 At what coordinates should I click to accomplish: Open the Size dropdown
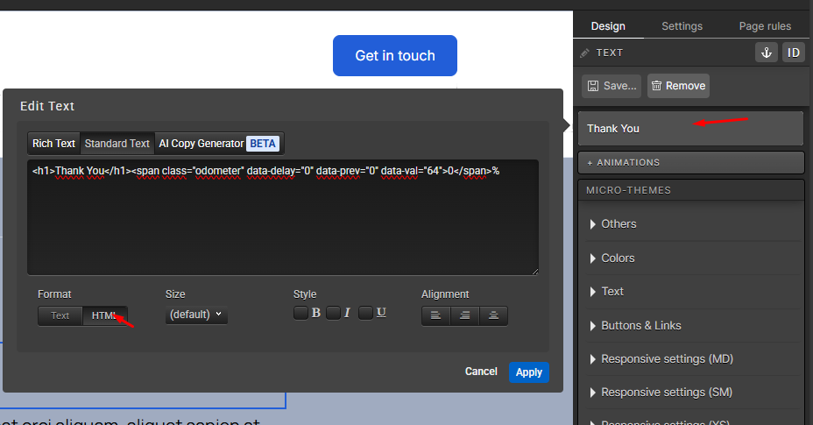click(196, 315)
